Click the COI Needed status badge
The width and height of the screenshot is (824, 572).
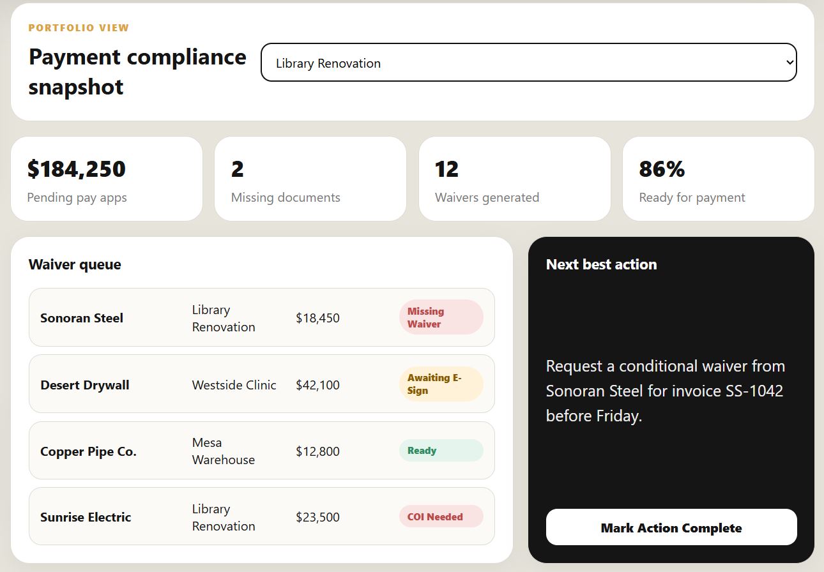[441, 516]
